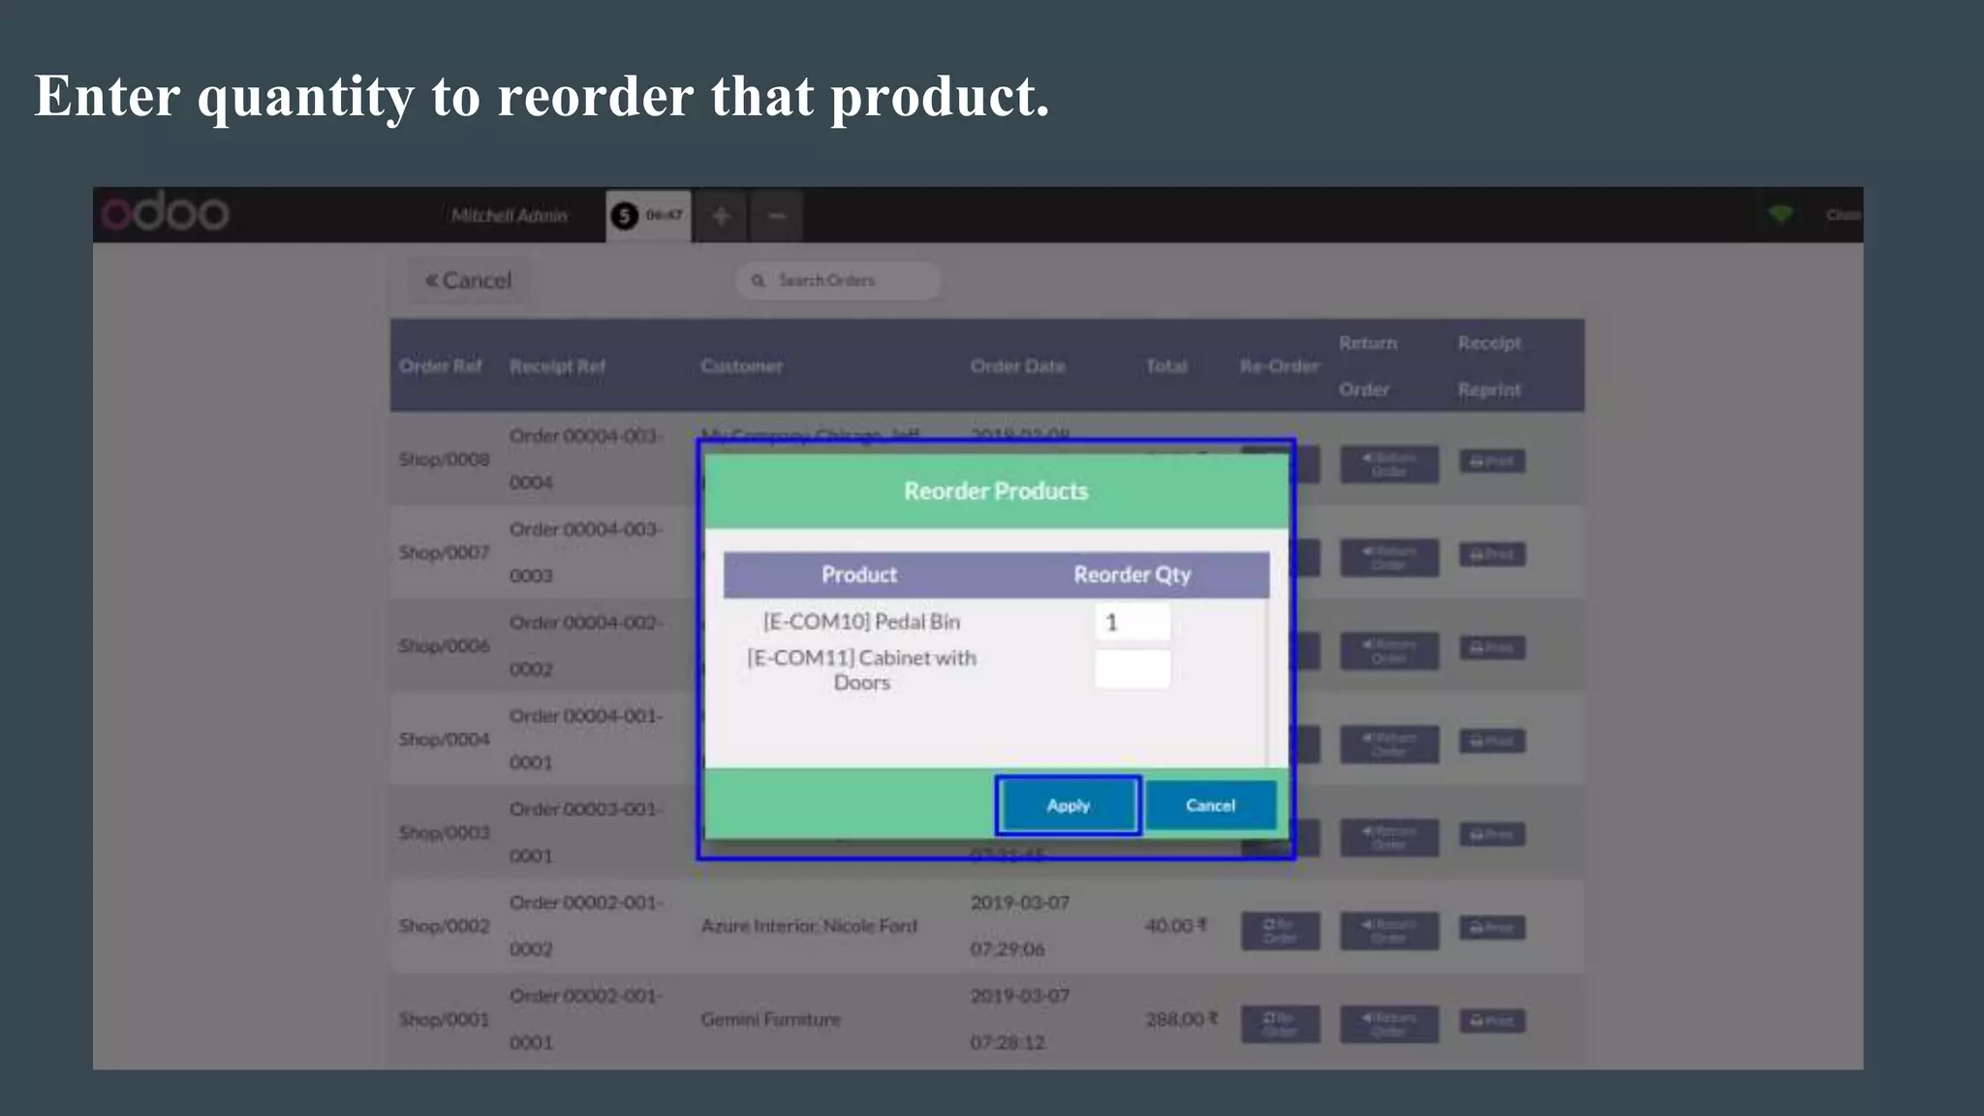Print receipt for Shop/0001
Viewport: 1984px width, 1116px height.
1492,1021
